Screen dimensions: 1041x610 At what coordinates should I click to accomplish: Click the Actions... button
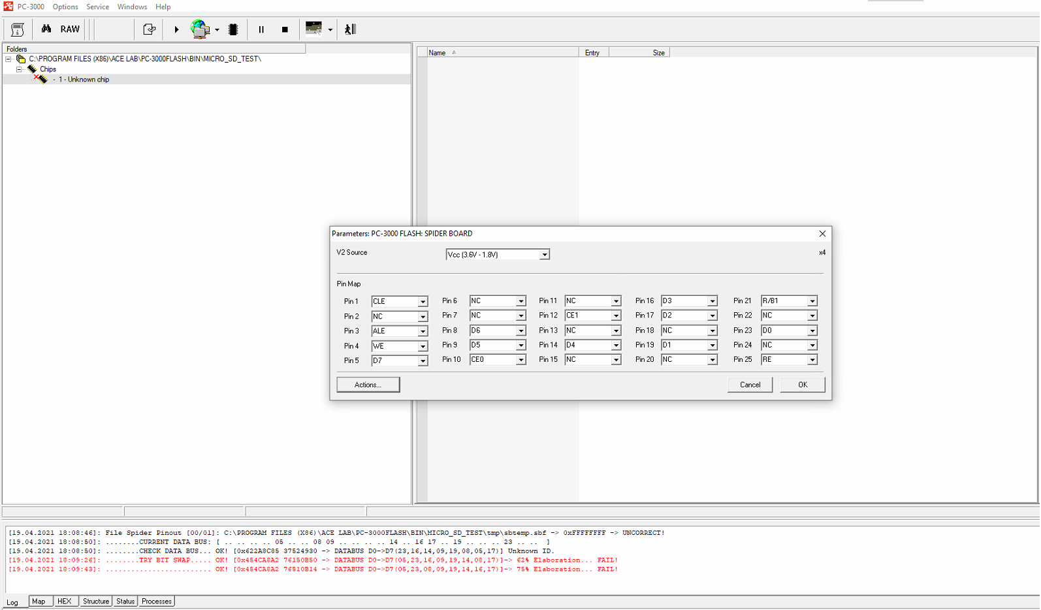tap(368, 385)
